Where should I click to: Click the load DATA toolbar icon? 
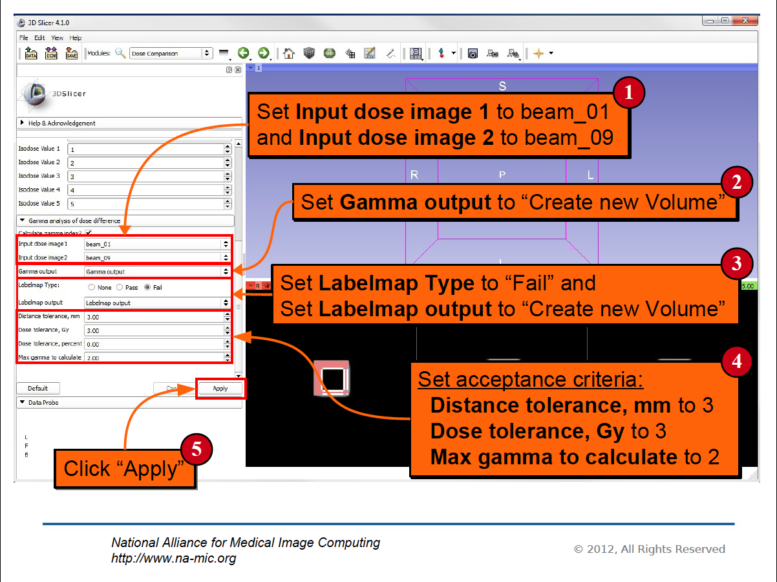[30, 54]
